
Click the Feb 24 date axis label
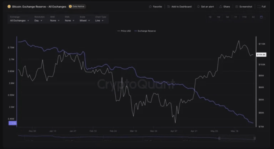pyautogui.click(x=113, y=131)
